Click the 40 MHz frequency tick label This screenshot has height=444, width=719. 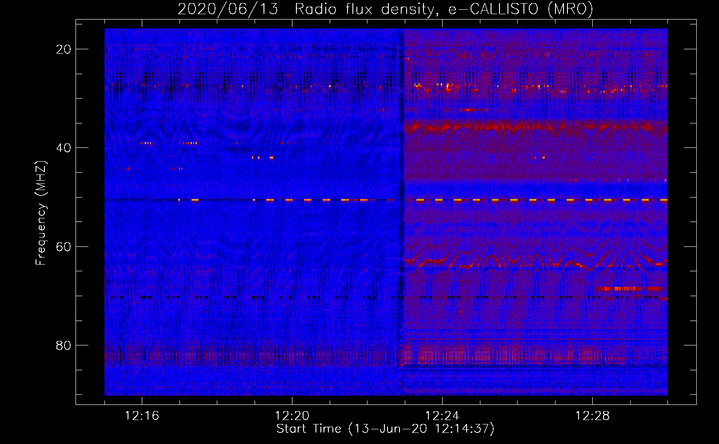tap(64, 148)
